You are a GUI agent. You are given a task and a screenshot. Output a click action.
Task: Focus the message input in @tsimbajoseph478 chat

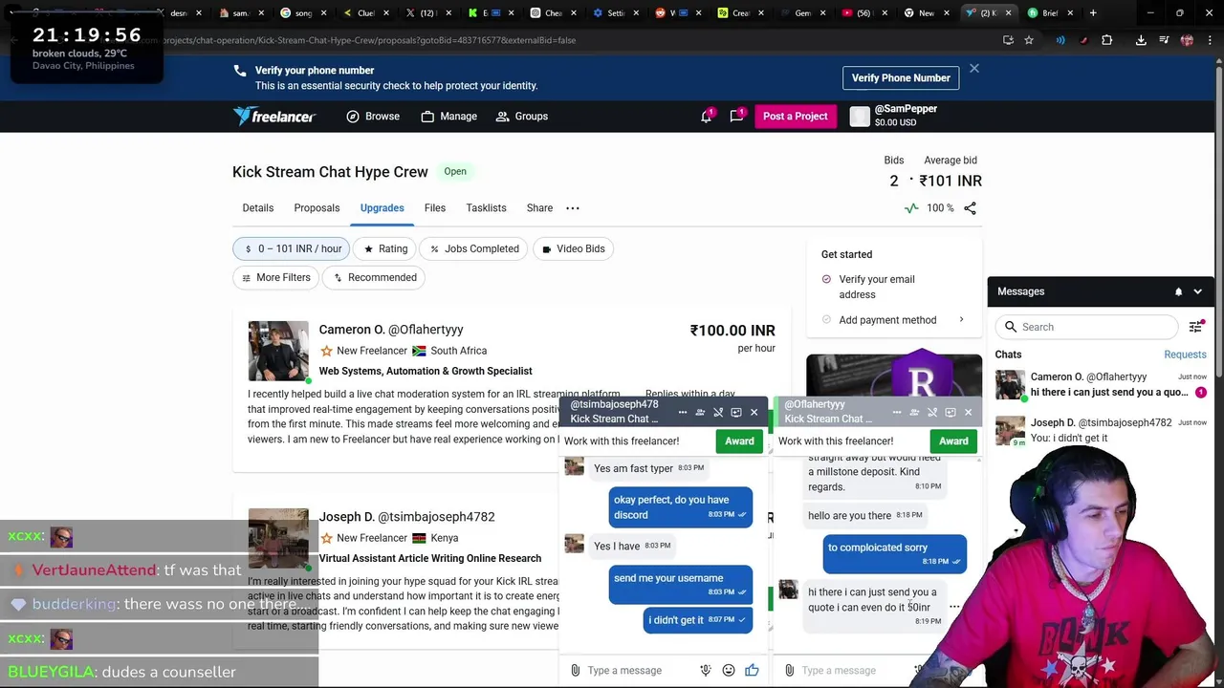coord(639,670)
